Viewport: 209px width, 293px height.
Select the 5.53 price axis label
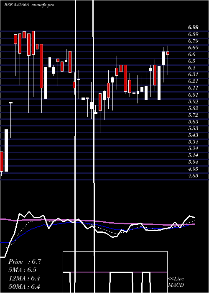(193, 129)
